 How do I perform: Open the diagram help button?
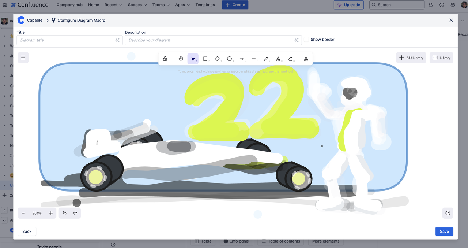tap(448, 213)
